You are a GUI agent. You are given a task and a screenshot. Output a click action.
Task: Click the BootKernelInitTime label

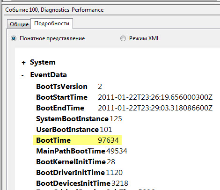coord(71,162)
